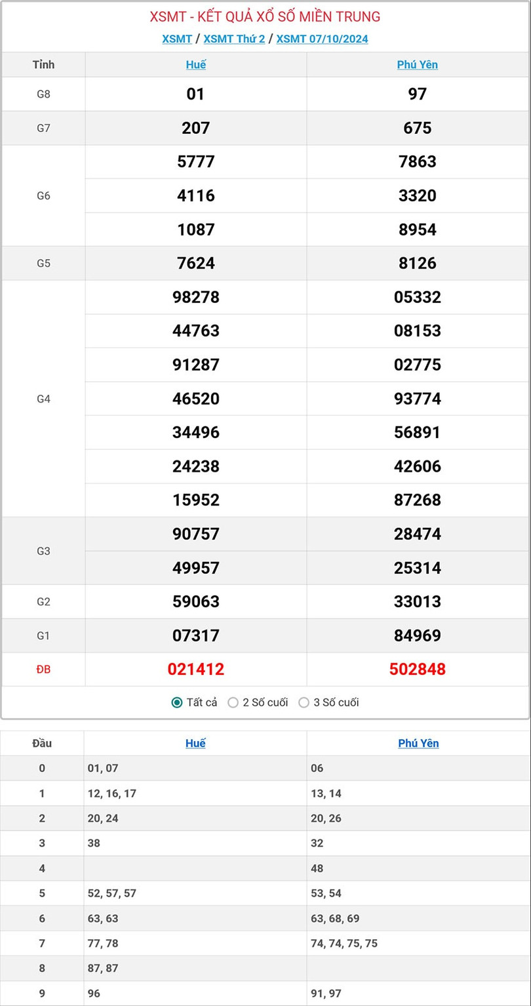Click the G7 prize row label
Viewport: 531px width, 1006px height.
pyautogui.click(x=43, y=128)
